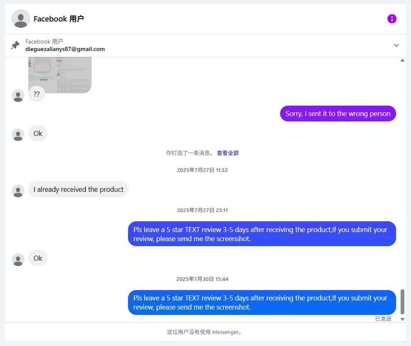Expand the pinned message chevron
This screenshot has width=411, height=346.
396,45
